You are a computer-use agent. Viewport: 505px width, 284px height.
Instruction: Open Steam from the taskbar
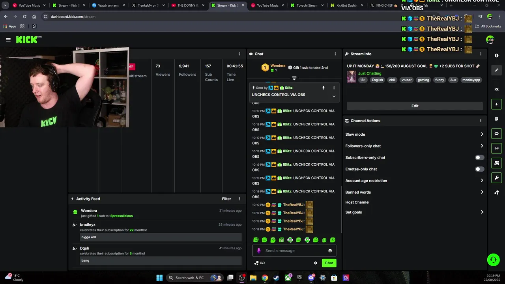276,278
